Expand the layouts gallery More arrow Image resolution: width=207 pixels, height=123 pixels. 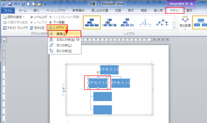(x=174, y=28)
